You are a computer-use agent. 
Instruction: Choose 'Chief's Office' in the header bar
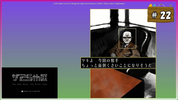(103, 4)
